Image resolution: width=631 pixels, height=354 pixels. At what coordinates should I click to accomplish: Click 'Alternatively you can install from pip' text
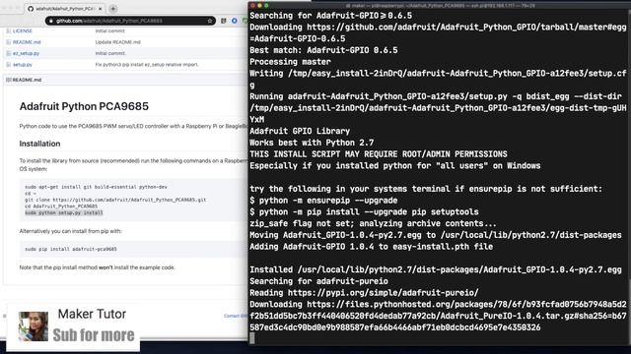click(70, 231)
